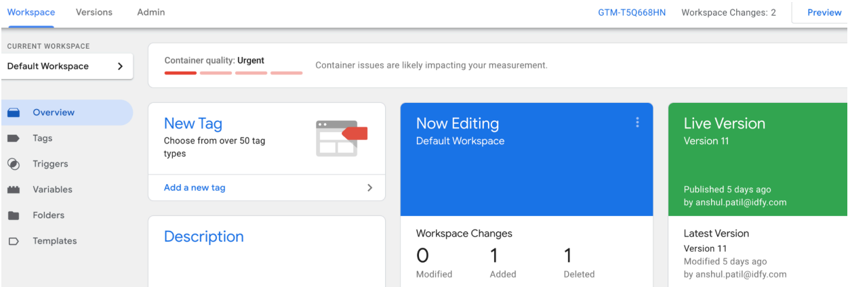Open the Now Editing three-dot menu

[637, 123]
